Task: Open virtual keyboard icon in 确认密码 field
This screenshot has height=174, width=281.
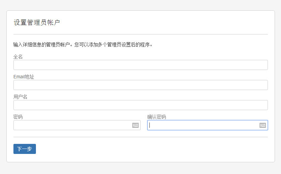Action: 263,125
